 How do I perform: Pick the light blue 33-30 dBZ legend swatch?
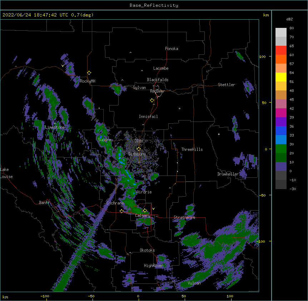(x=281, y=140)
